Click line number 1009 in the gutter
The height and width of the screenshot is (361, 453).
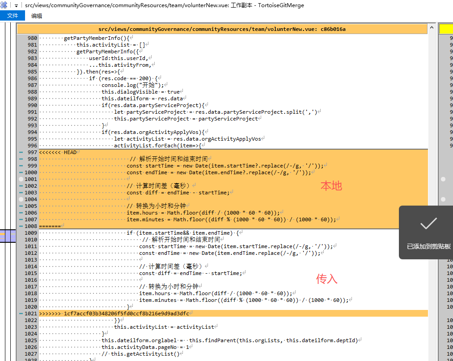pos(31,233)
